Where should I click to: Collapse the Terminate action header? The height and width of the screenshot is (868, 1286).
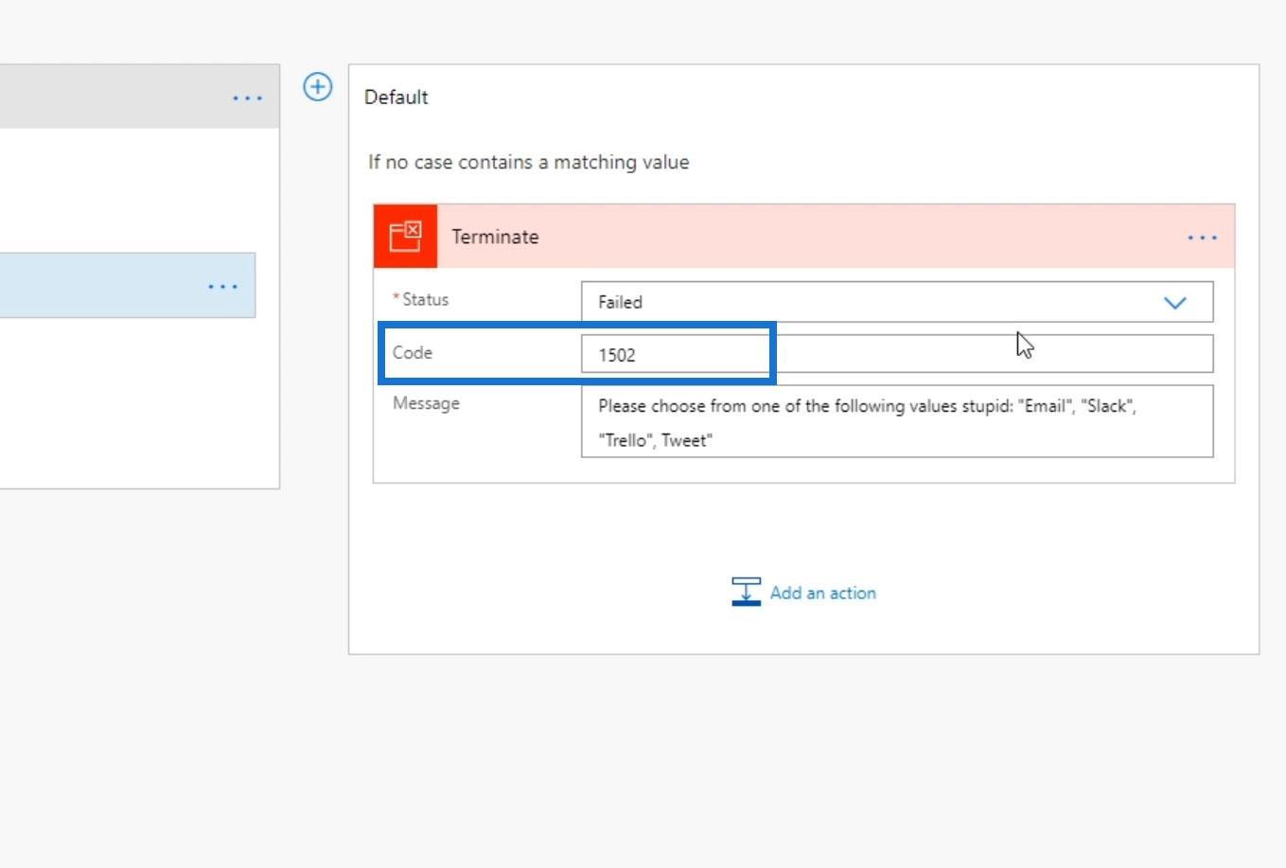(804, 236)
